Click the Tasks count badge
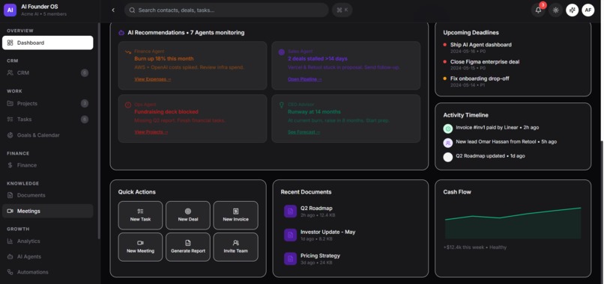This screenshot has height=284, width=604. click(x=85, y=119)
